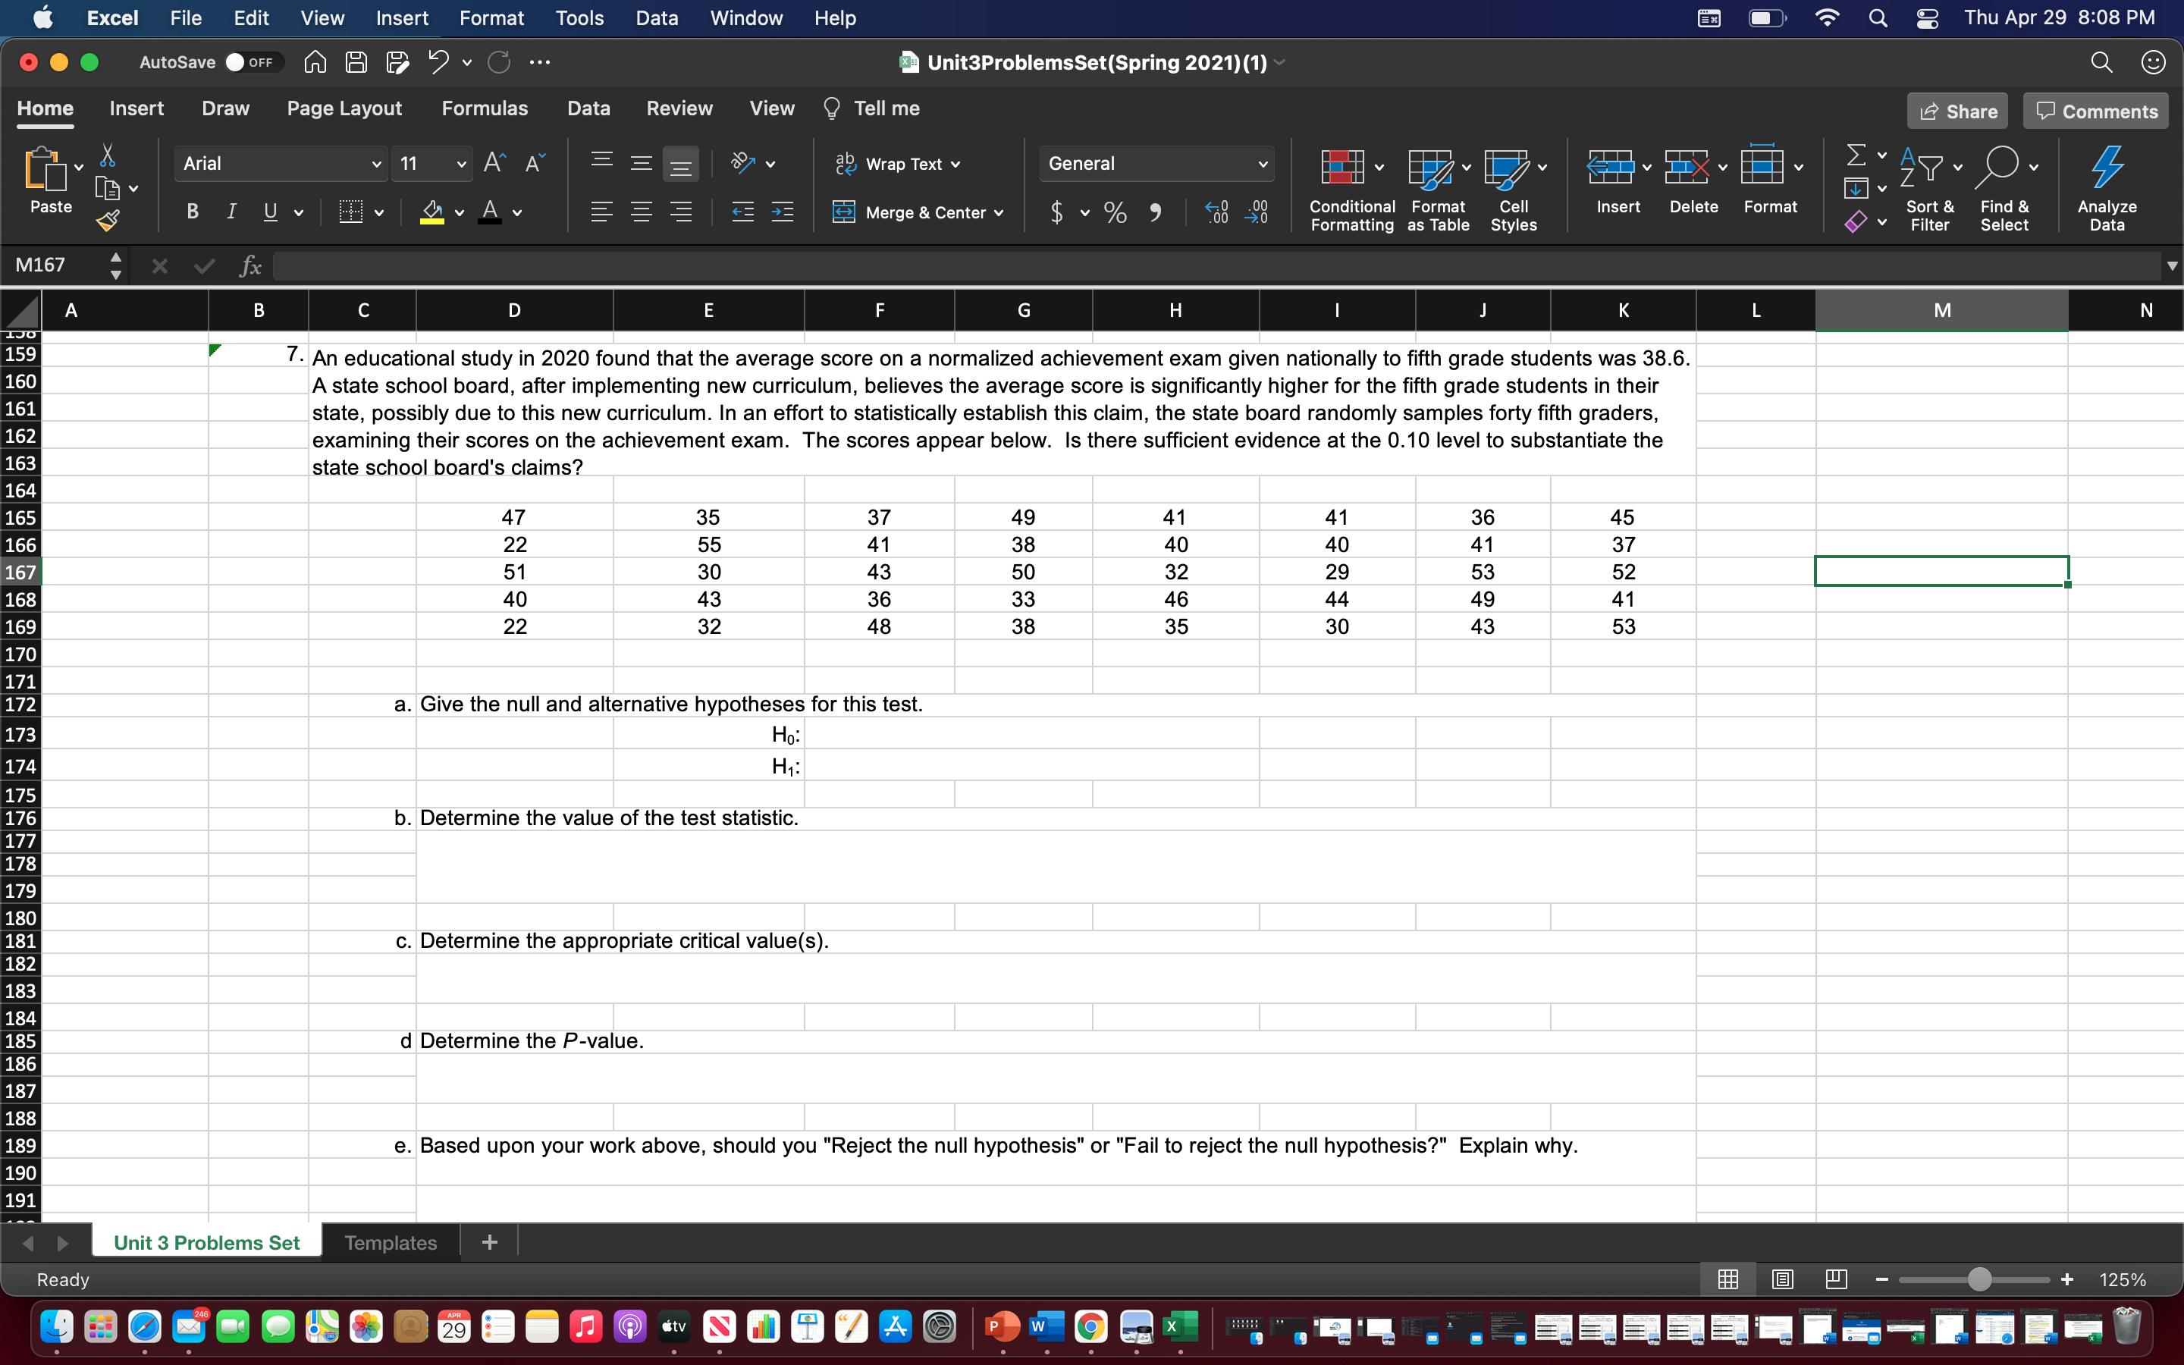Open the Merge & Center dropdown arrow

999,212
